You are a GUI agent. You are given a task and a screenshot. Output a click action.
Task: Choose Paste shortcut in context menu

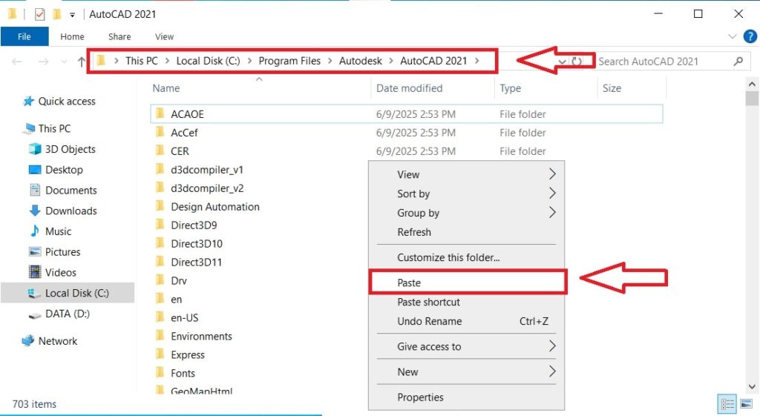(x=466, y=303)
